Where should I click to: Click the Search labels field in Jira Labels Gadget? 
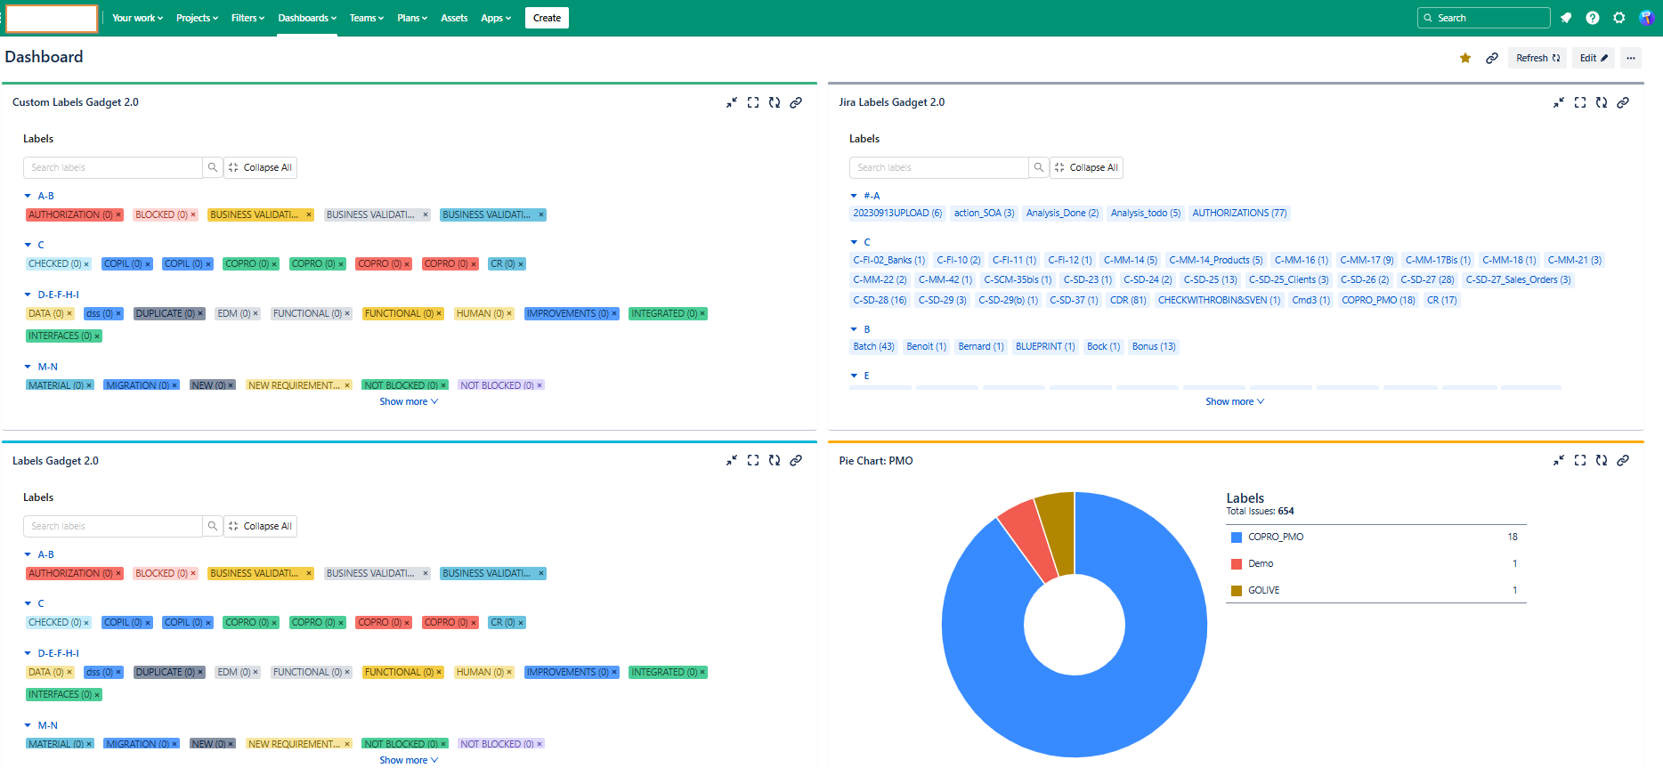coord(938,167)
